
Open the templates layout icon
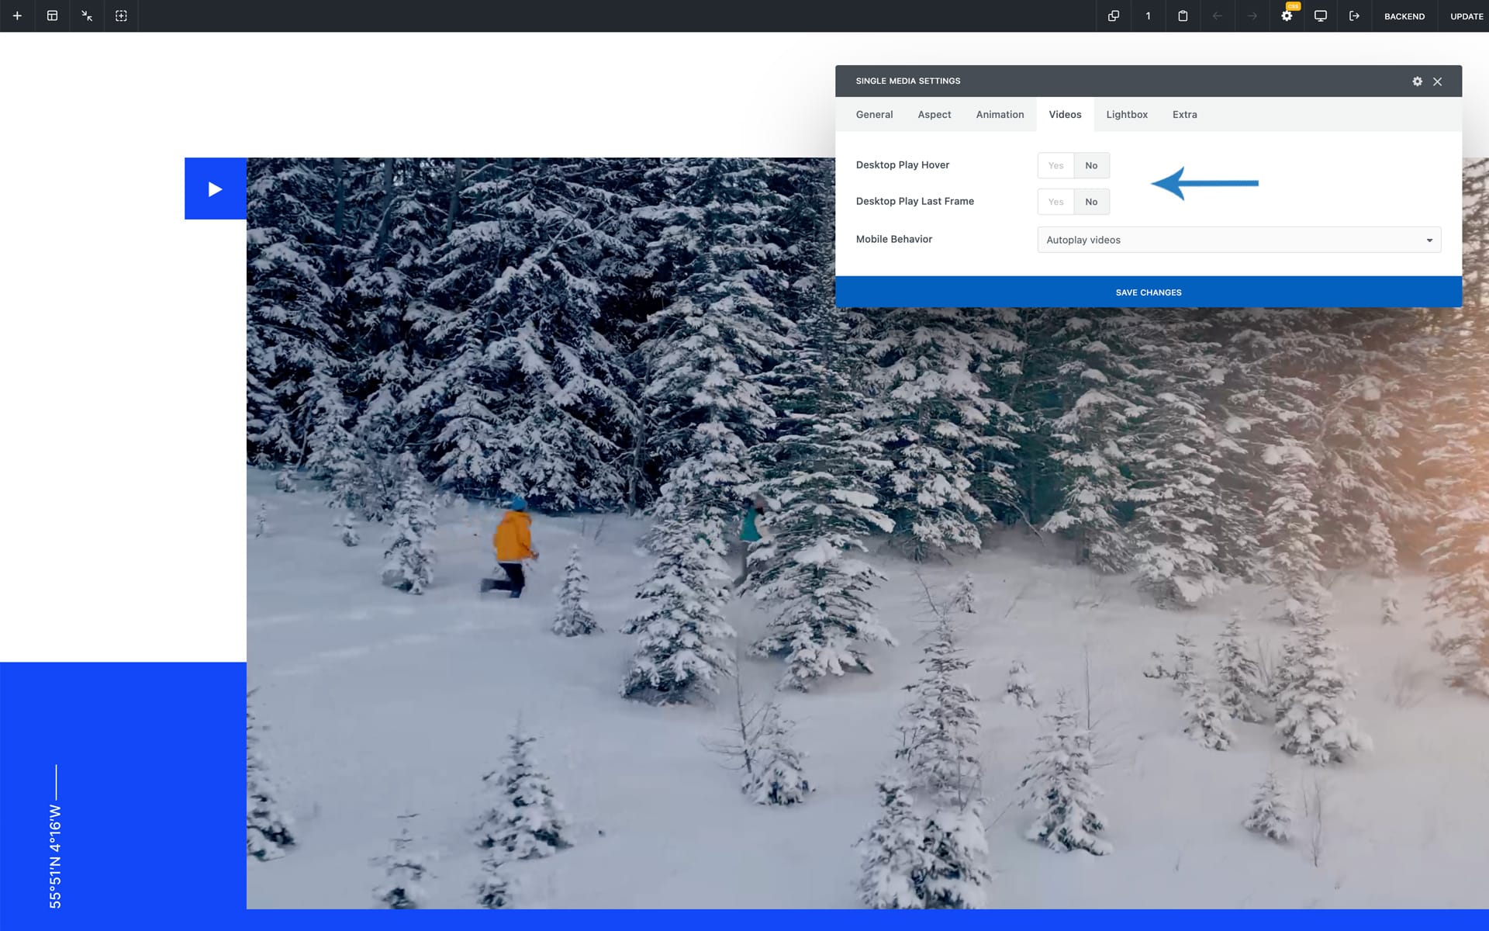click(x=52, y=16)
